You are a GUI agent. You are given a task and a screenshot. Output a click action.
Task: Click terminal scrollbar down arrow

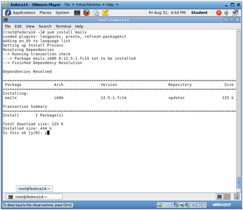(x=238, y=190)
